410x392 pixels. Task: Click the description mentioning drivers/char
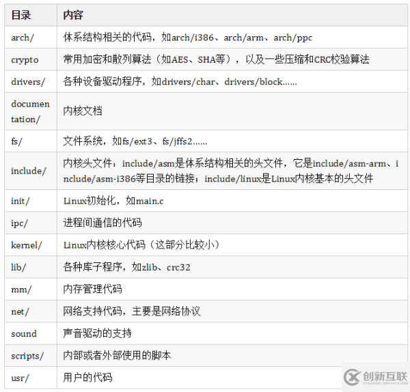coord(232,81)
